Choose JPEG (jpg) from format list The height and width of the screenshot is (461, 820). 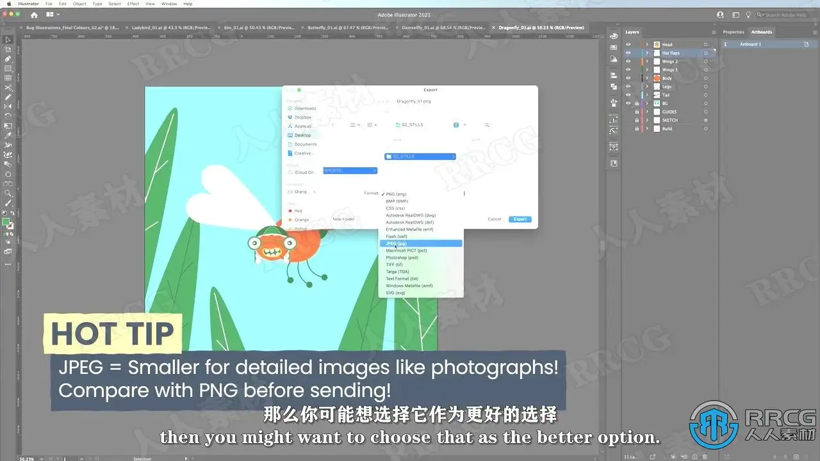tap(420, 243)
